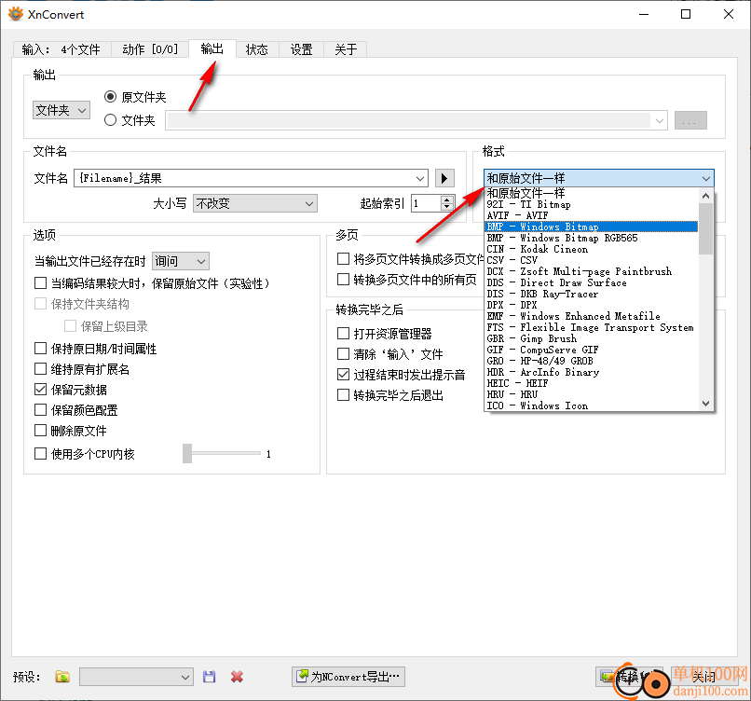Choose 'FTS - Flexible Image Transport System' format
751x701 pixels.
click(592, 328)
